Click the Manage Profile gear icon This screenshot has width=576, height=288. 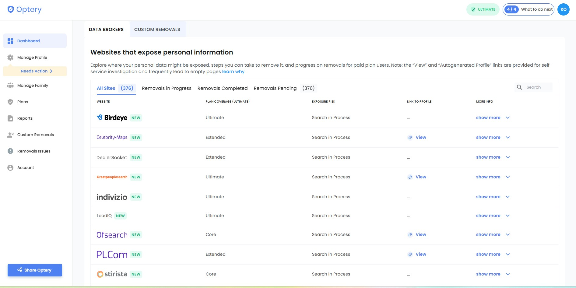click(10, 58)
